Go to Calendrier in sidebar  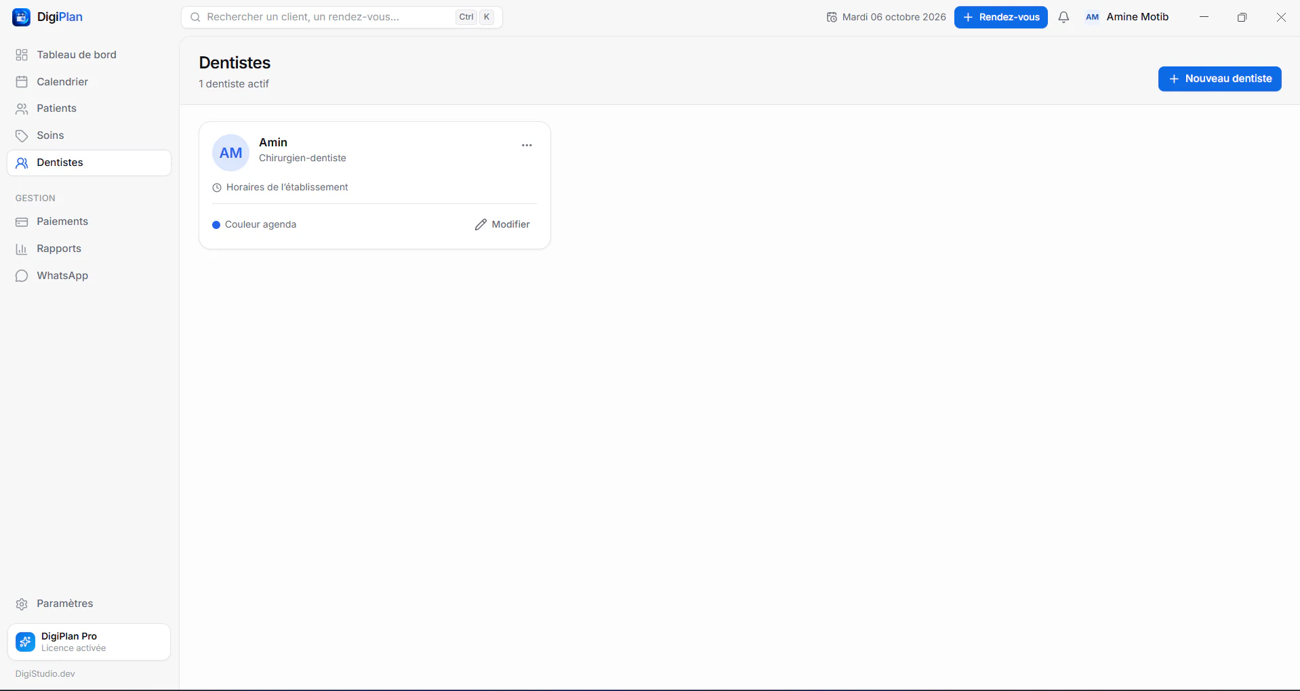coord(89,82)
